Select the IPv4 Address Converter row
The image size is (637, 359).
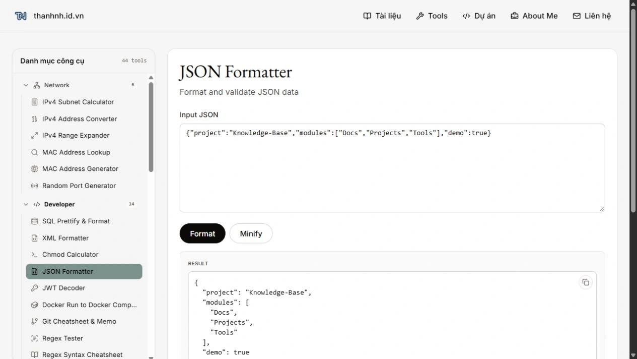pyautogui.click(x=84, y=119)
